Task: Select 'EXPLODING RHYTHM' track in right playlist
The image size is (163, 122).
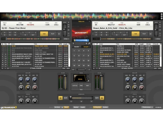Action: point(126,56)
